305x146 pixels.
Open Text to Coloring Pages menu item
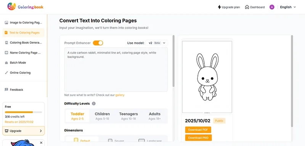coord(24,33)
